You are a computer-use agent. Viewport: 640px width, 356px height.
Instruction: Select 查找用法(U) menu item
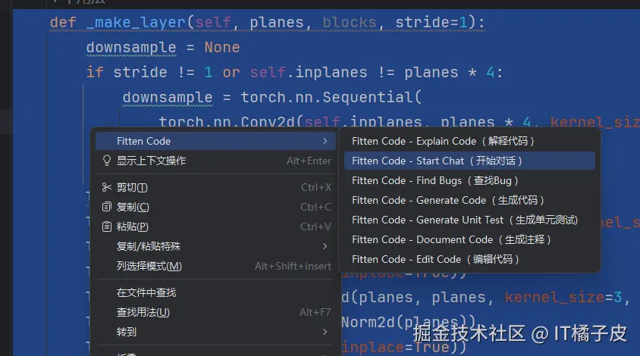[215, 312]
